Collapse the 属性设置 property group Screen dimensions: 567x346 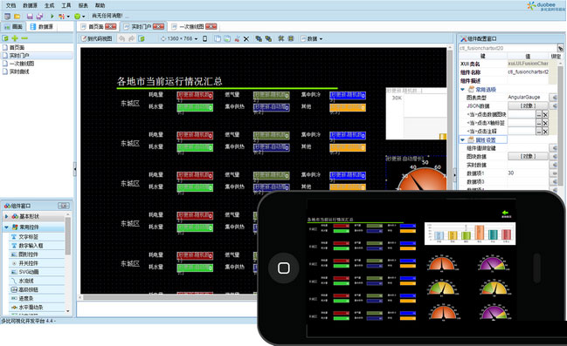click(x=462, y=139)
